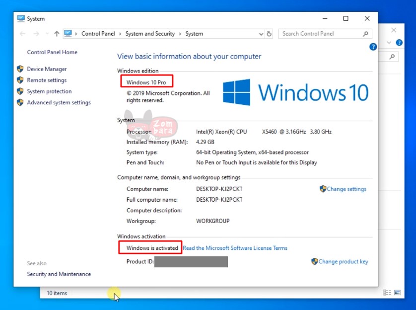
Task: Click the Windows 10 logo
Action: [295, 92]
